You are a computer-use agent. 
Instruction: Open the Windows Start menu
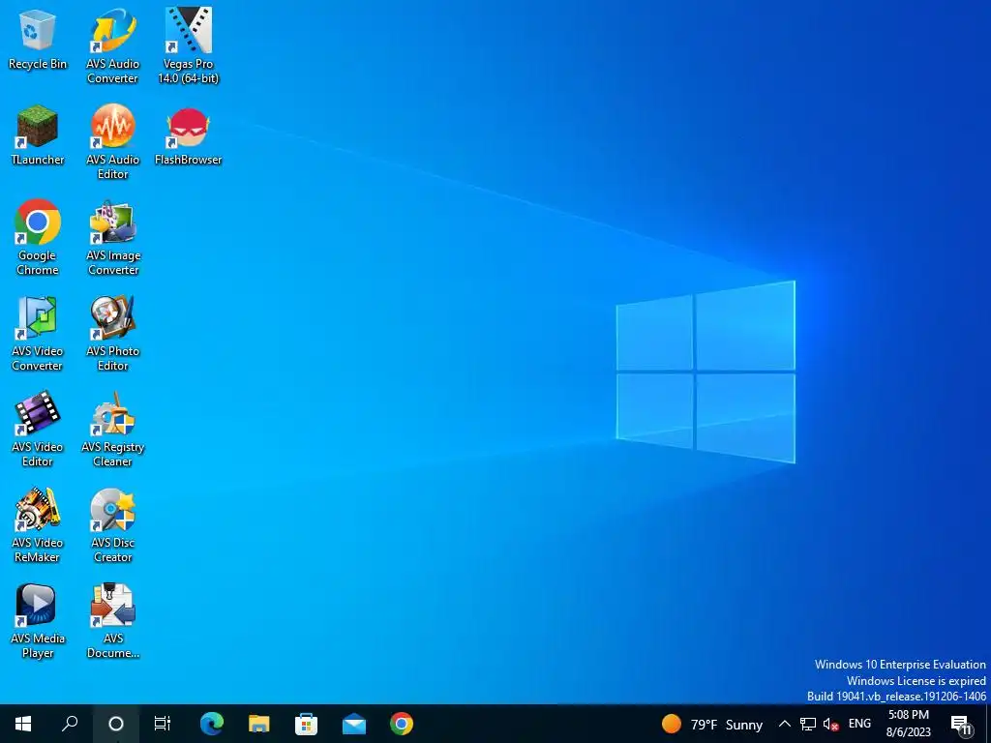pyautogui.click(x=23, y=724)
